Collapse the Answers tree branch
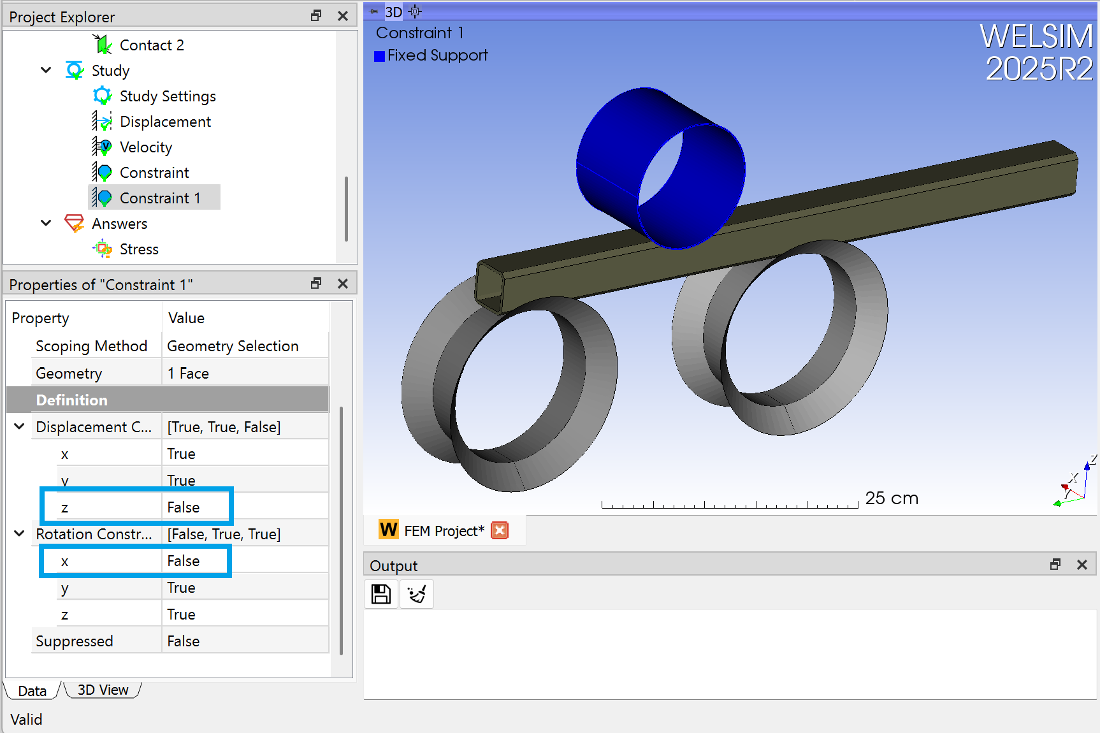The height and width of the screenshot is (733, 1100). (x=45, y=223)
